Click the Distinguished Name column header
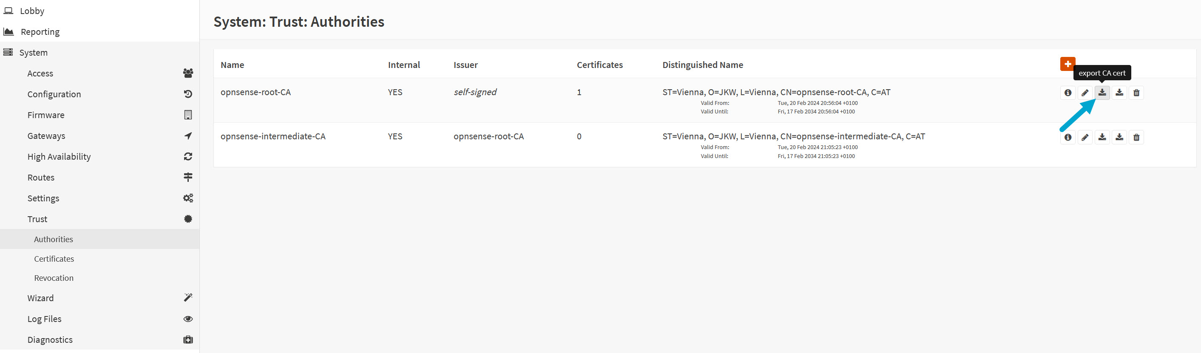1201x353 pixels. pos(703,65)
